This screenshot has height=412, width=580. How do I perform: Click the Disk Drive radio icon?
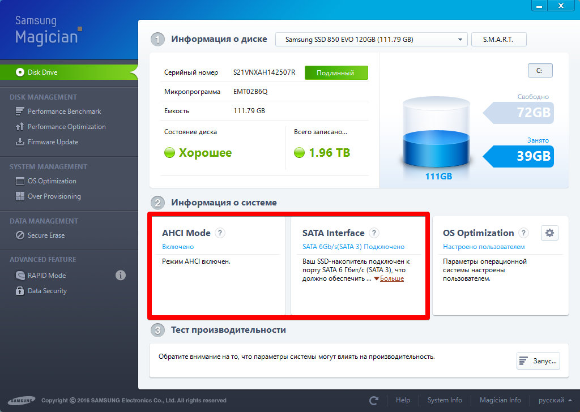click(20, 72)
